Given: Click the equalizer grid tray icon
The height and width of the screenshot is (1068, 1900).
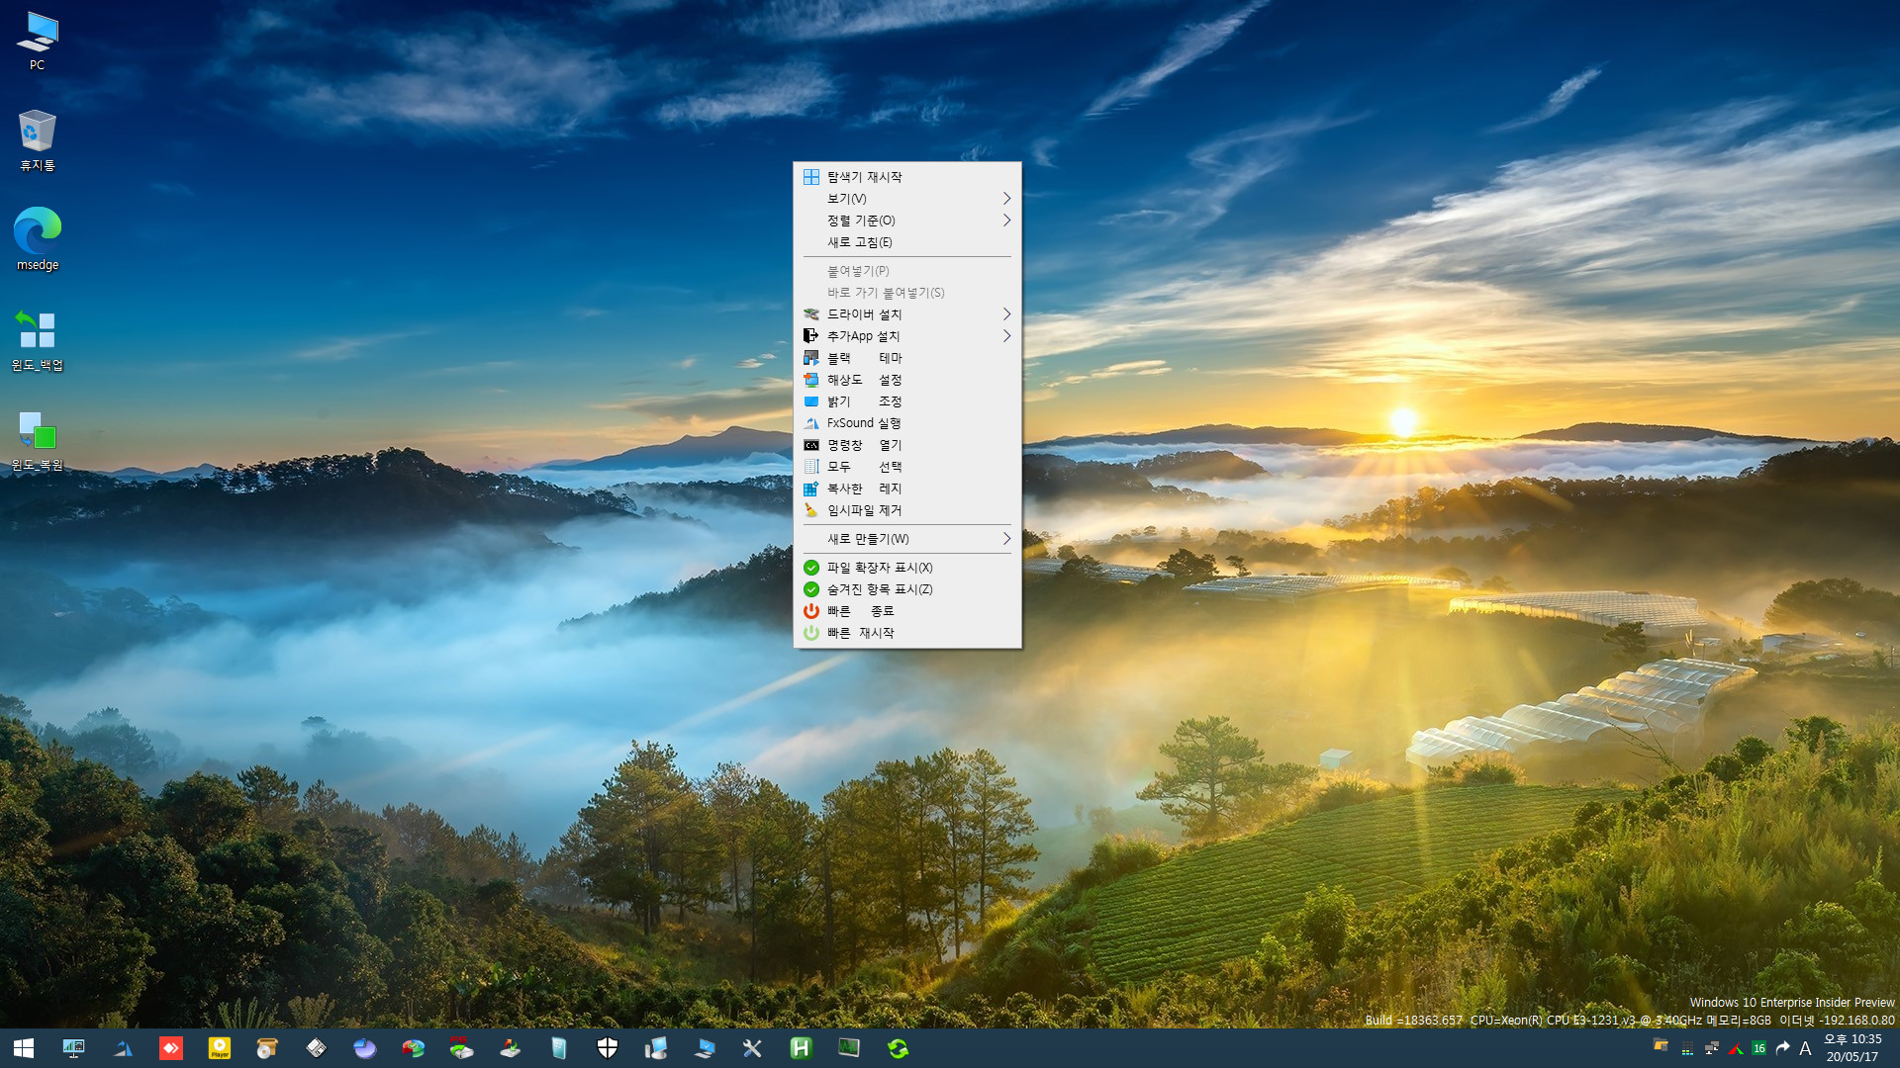Looking at the screenshot, I should tap(1687, 1048).
